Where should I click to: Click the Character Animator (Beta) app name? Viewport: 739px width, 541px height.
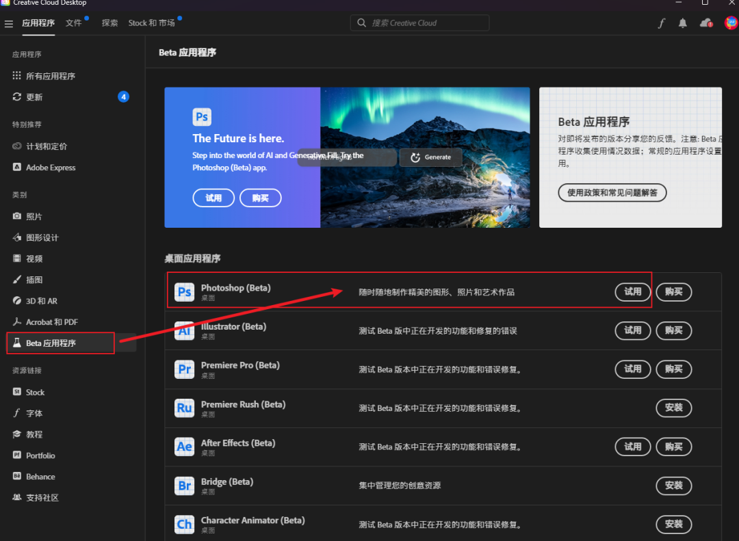[252, 520]
